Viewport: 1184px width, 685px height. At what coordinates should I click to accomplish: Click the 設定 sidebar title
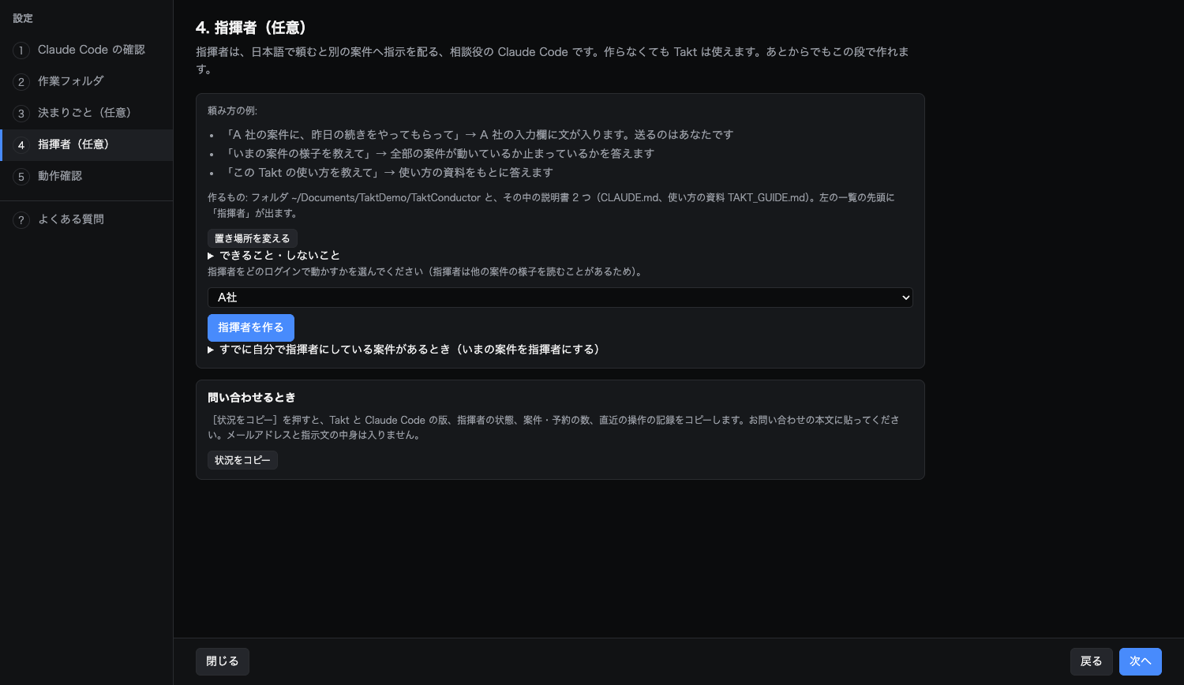tap(23, 18)
